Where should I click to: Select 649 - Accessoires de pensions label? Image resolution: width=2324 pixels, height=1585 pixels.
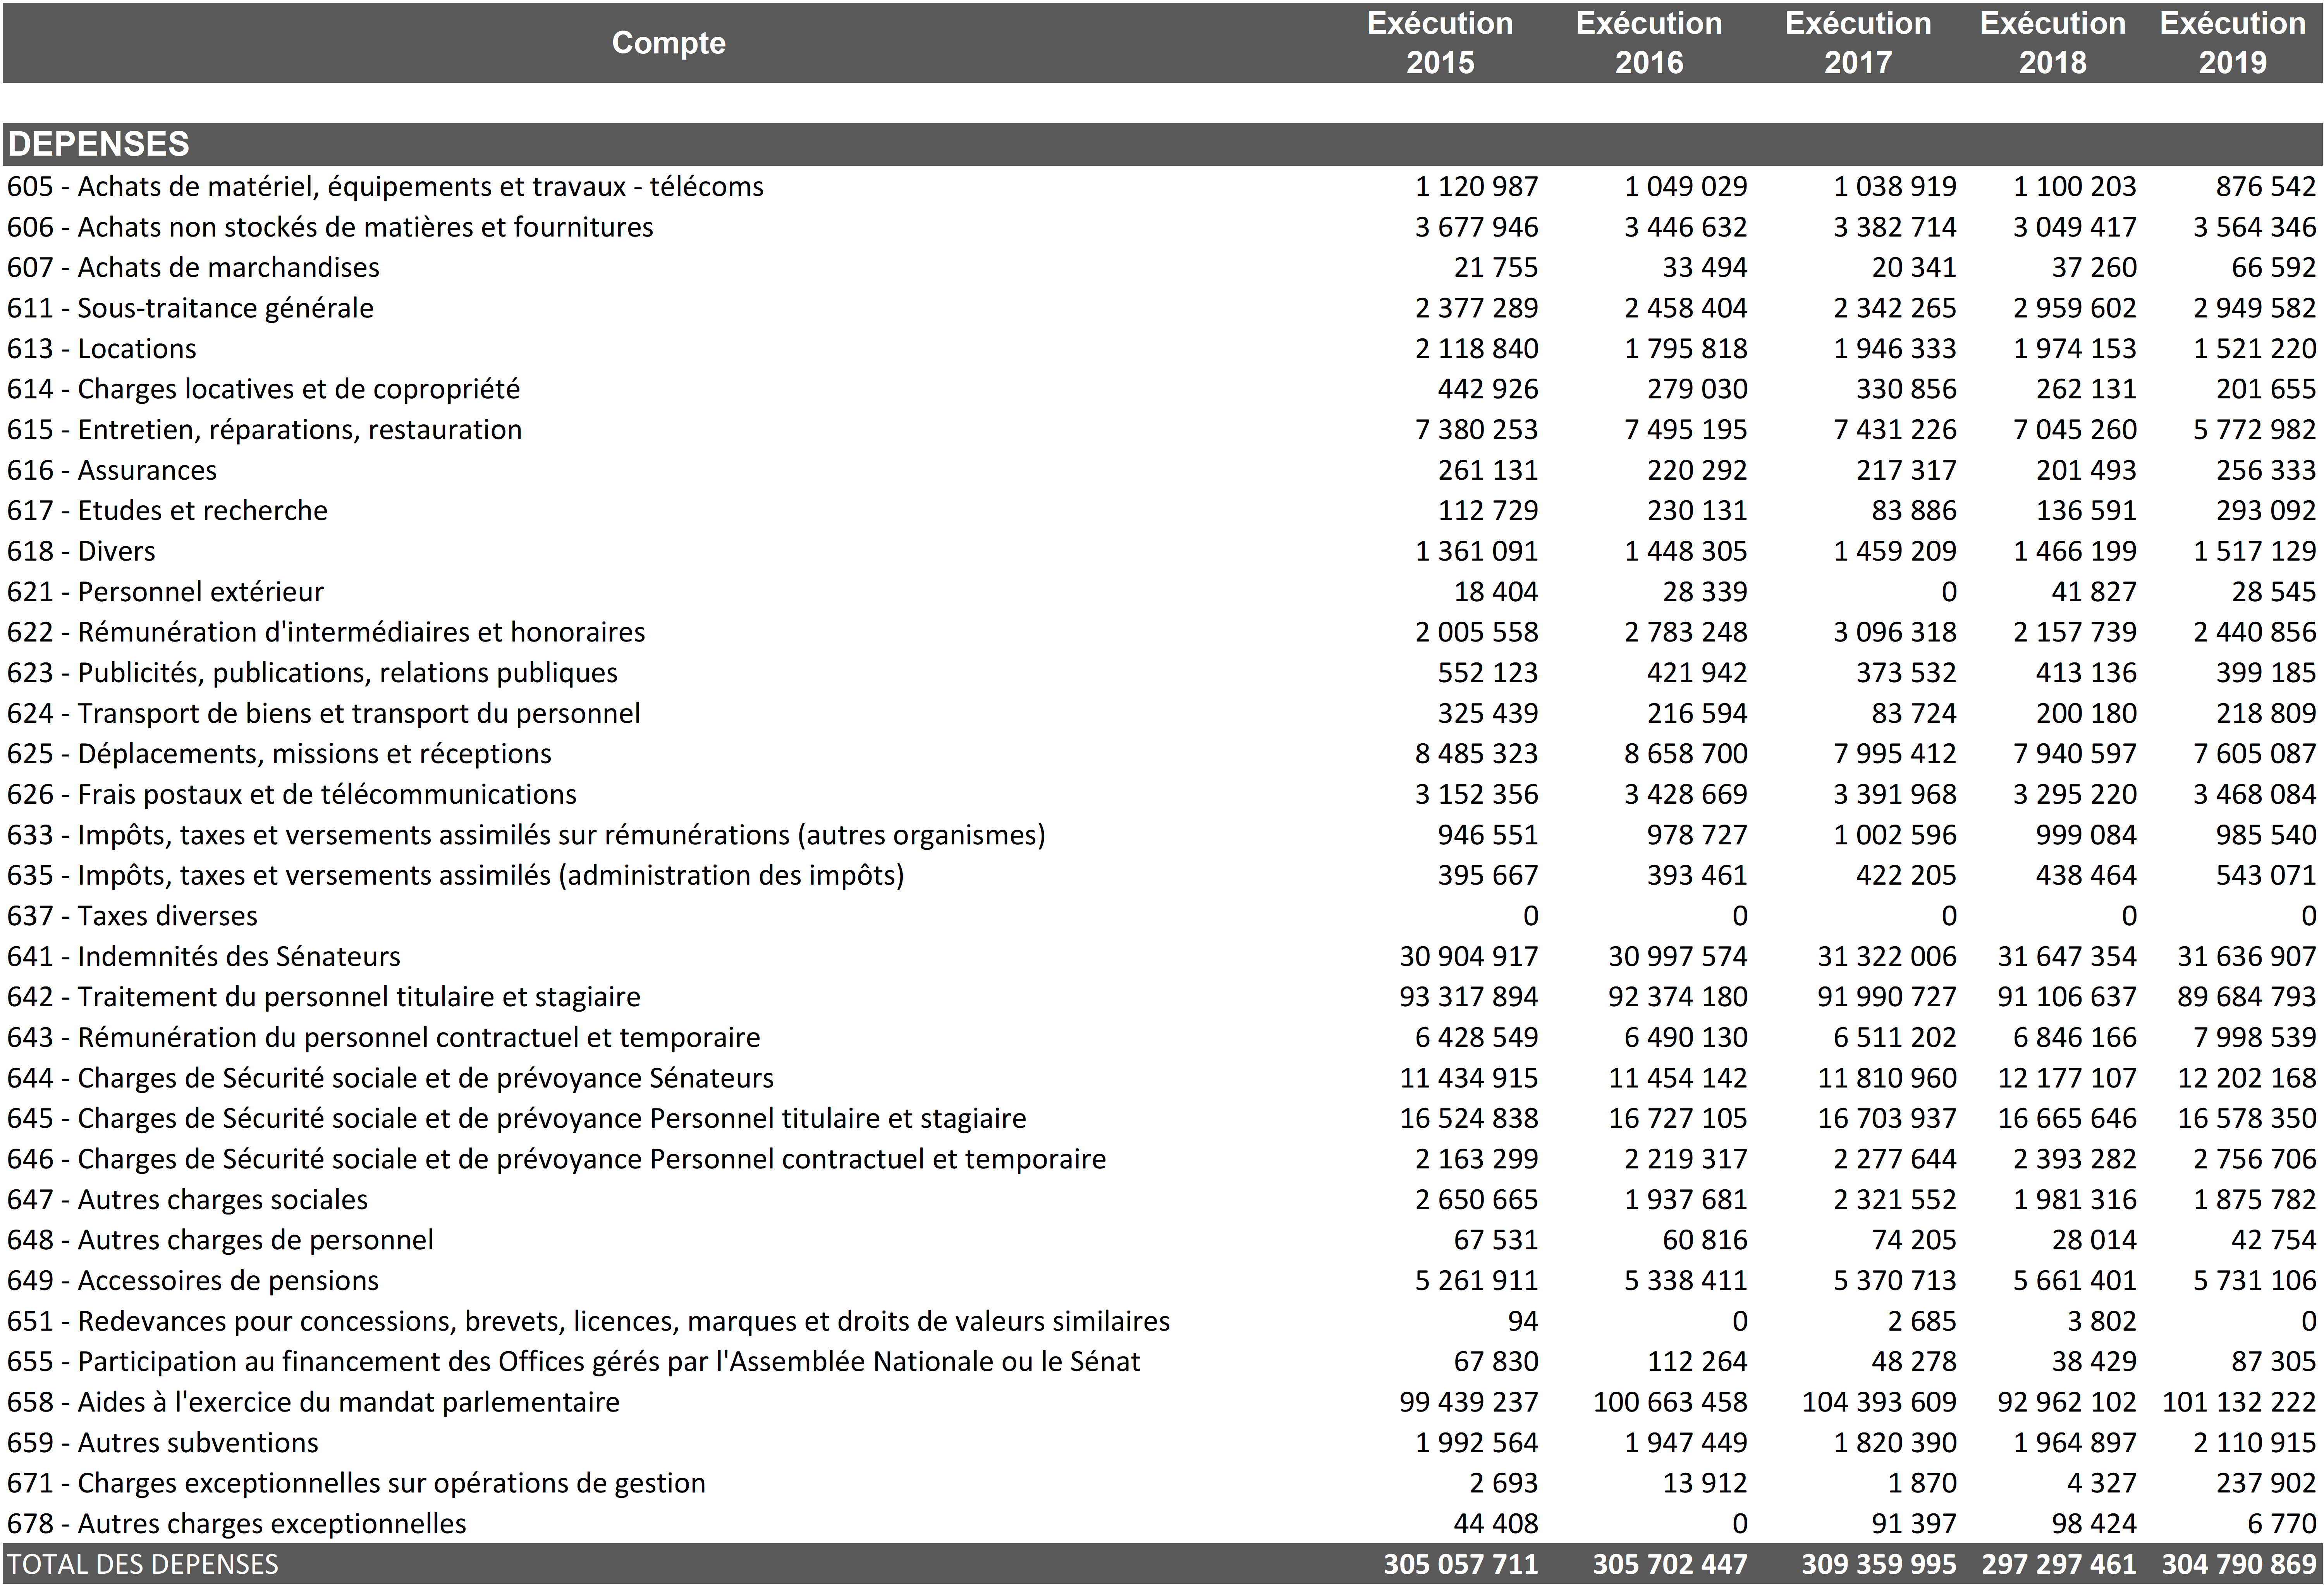(193, 1281)
